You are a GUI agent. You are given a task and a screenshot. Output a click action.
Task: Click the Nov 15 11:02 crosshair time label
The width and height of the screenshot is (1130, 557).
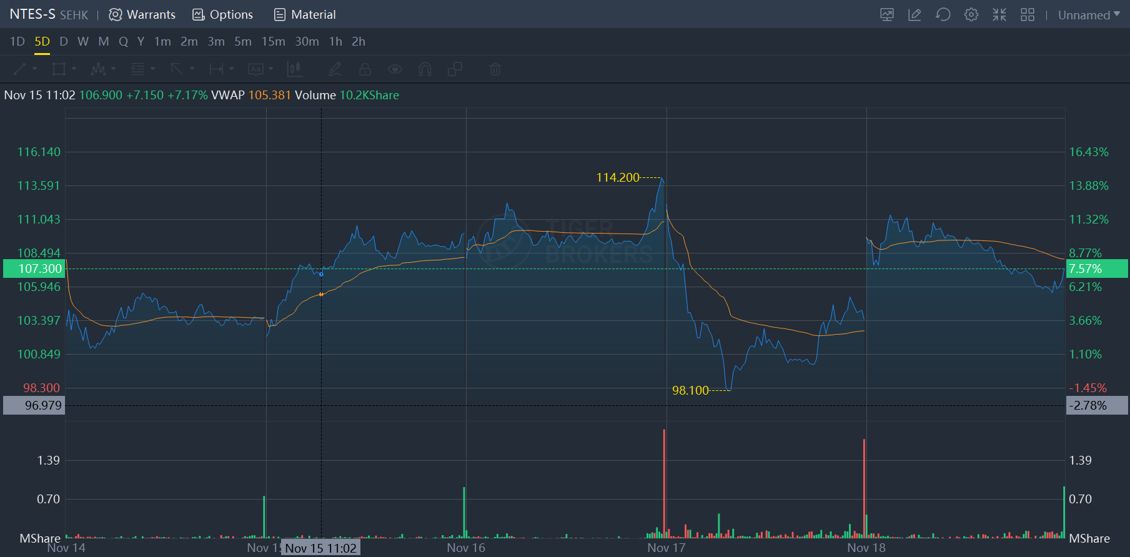320,548
